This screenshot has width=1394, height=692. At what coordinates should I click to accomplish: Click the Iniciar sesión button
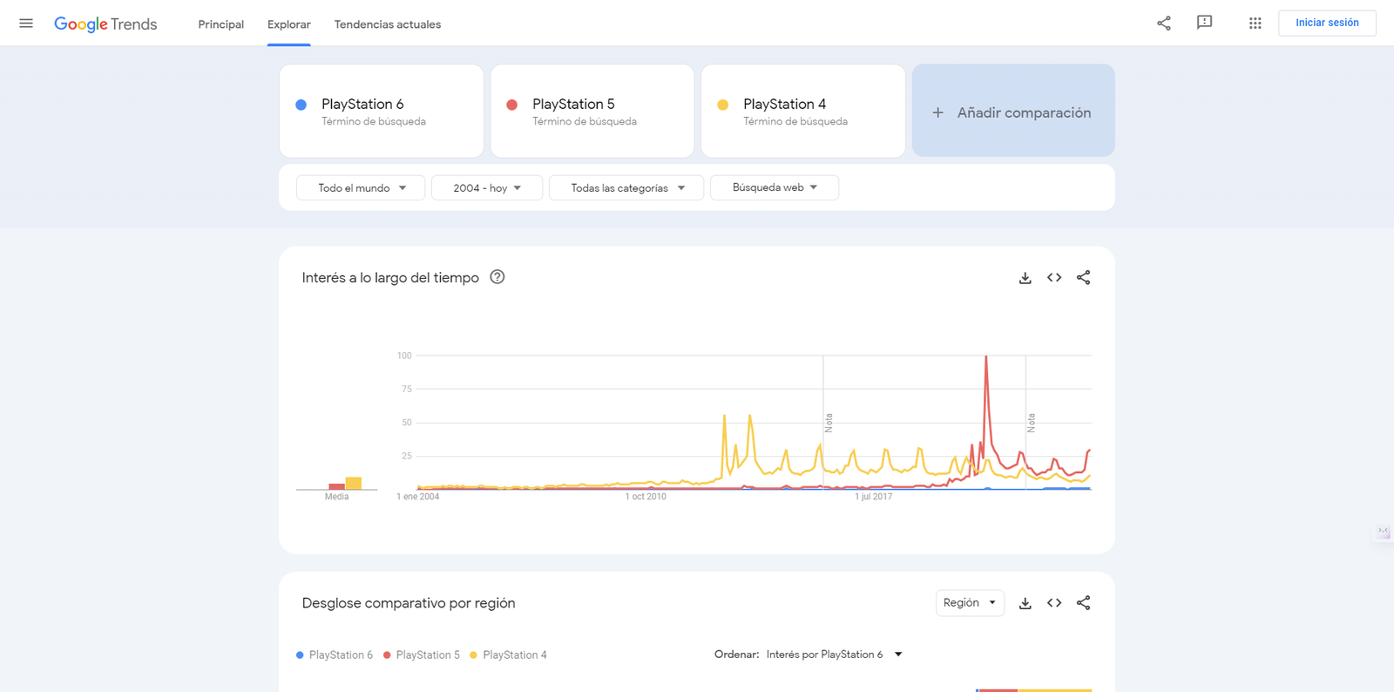click(x=1327, y=23)
